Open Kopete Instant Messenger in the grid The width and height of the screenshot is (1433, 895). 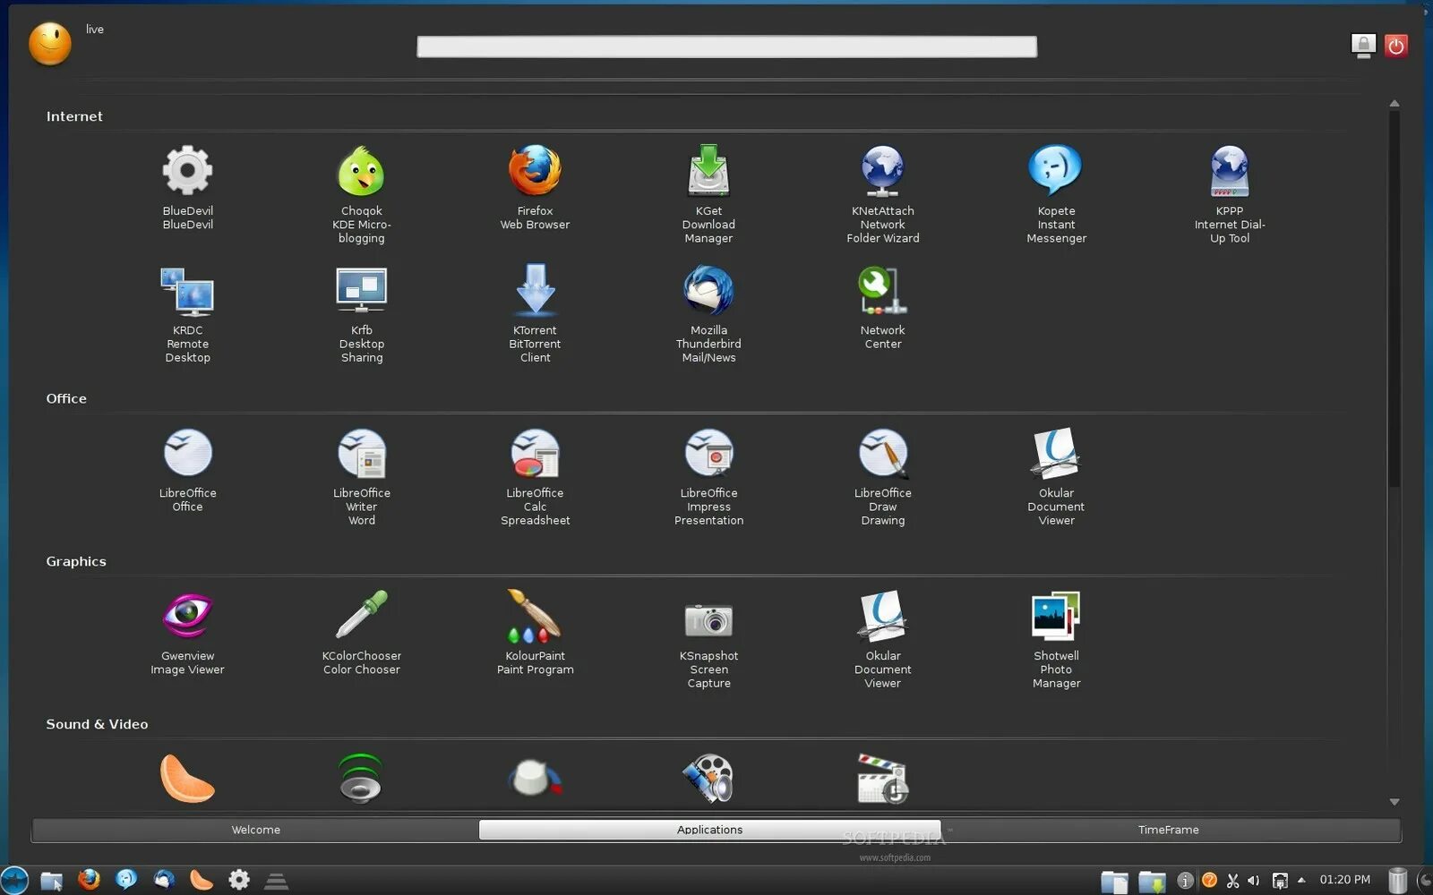1056,194
